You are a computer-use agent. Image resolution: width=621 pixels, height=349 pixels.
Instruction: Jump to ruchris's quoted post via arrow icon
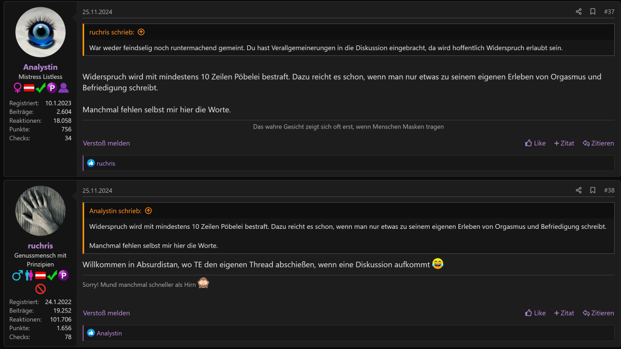click(141, 32)
